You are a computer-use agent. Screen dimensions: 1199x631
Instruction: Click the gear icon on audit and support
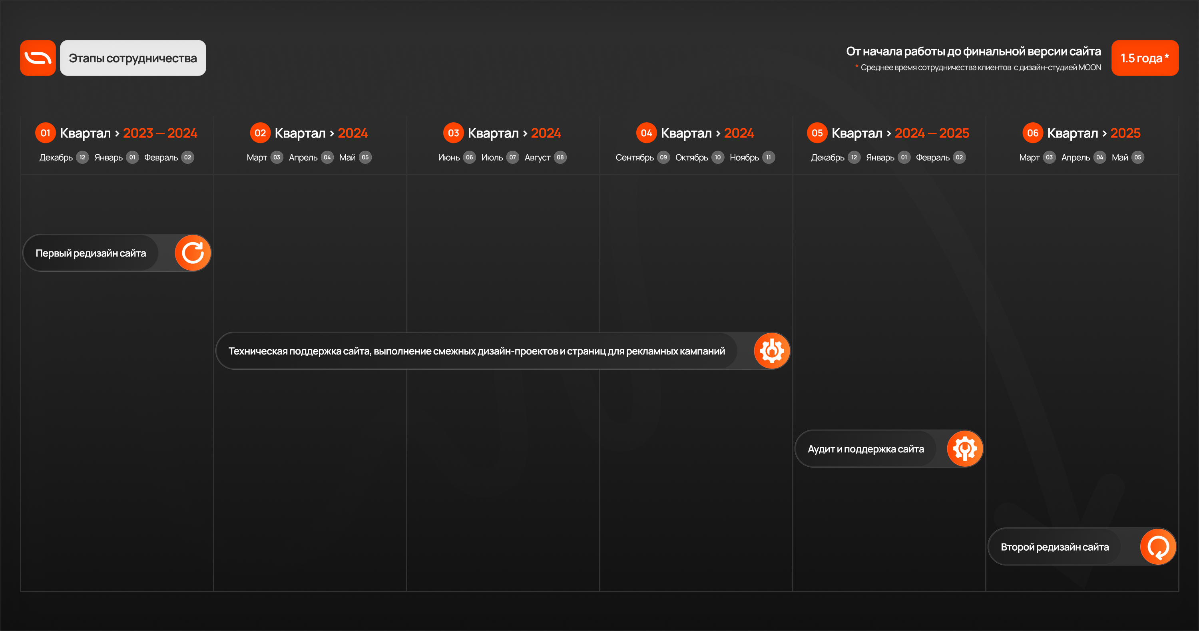pyautogui.click(x=965, y=449)
